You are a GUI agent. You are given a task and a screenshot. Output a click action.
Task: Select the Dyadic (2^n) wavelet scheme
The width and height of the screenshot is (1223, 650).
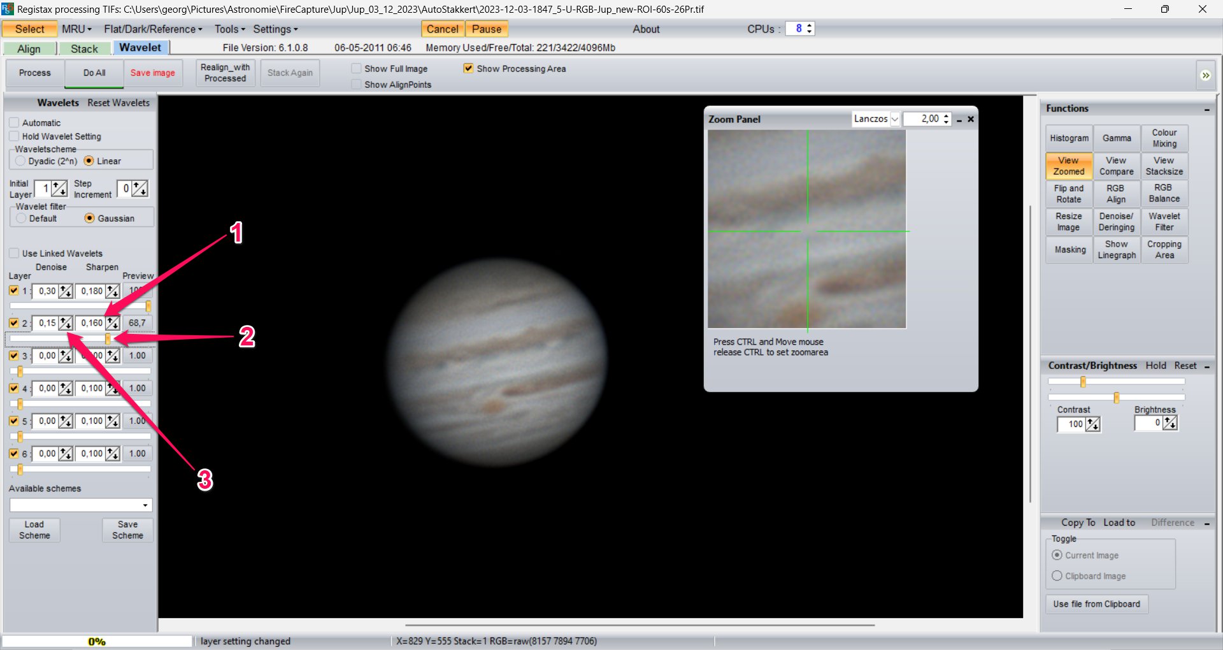click(x=21, y=161)
